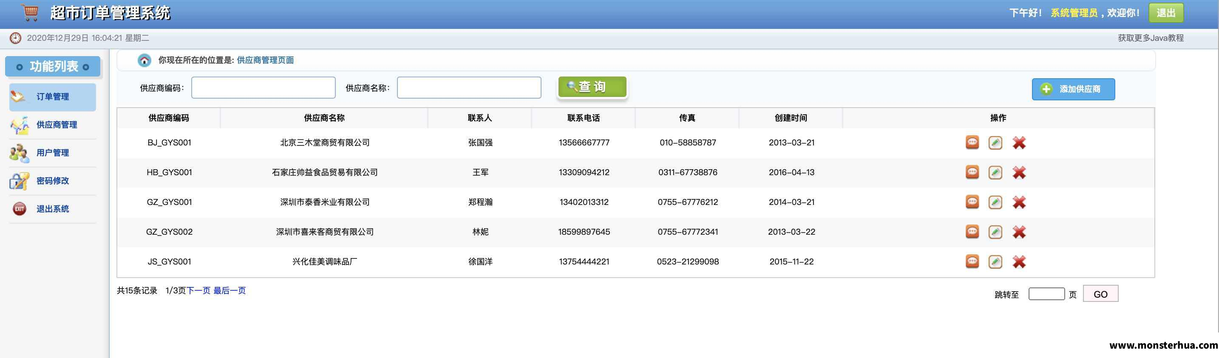Click the 订单管理 sidebar icon
Viewport: 1219px width, 358px height.
[x=18, y=97]
